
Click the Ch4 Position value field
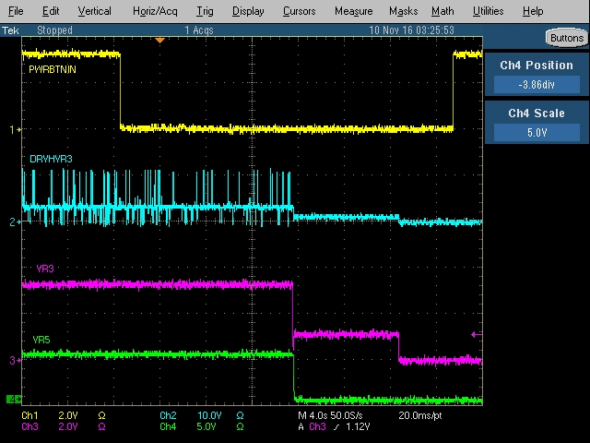pos(537,84)
